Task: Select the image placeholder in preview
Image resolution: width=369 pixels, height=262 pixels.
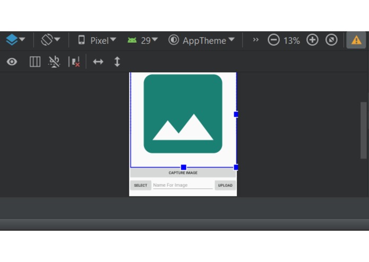Action: 183,113
